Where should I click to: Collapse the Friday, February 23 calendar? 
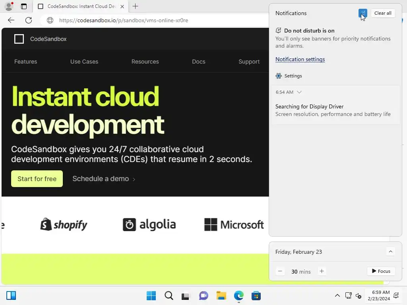click(x=390, y=251)
